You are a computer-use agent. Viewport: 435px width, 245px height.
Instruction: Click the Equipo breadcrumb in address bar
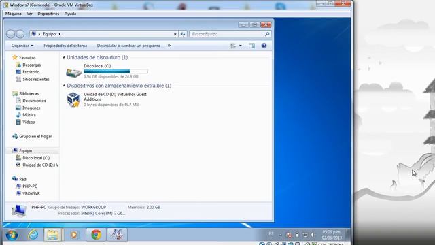click(x=50, y=34)
